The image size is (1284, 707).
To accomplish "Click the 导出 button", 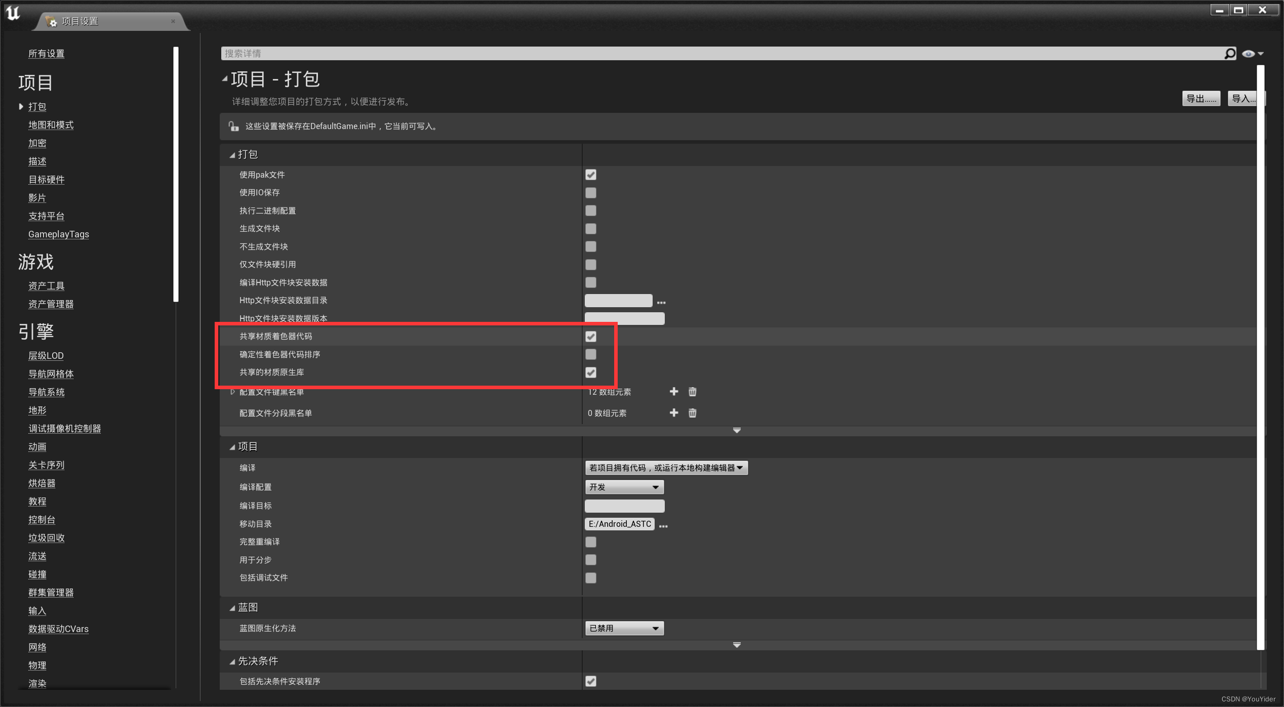I will point(1201,98).
